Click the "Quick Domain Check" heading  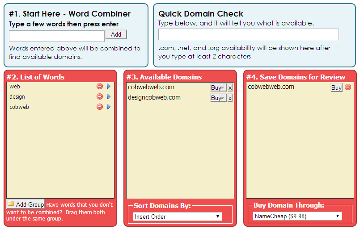(x=201, y=14)
